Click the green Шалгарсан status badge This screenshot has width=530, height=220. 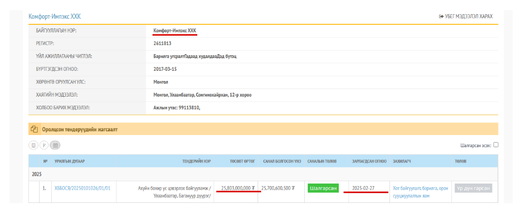coord(323,188)
